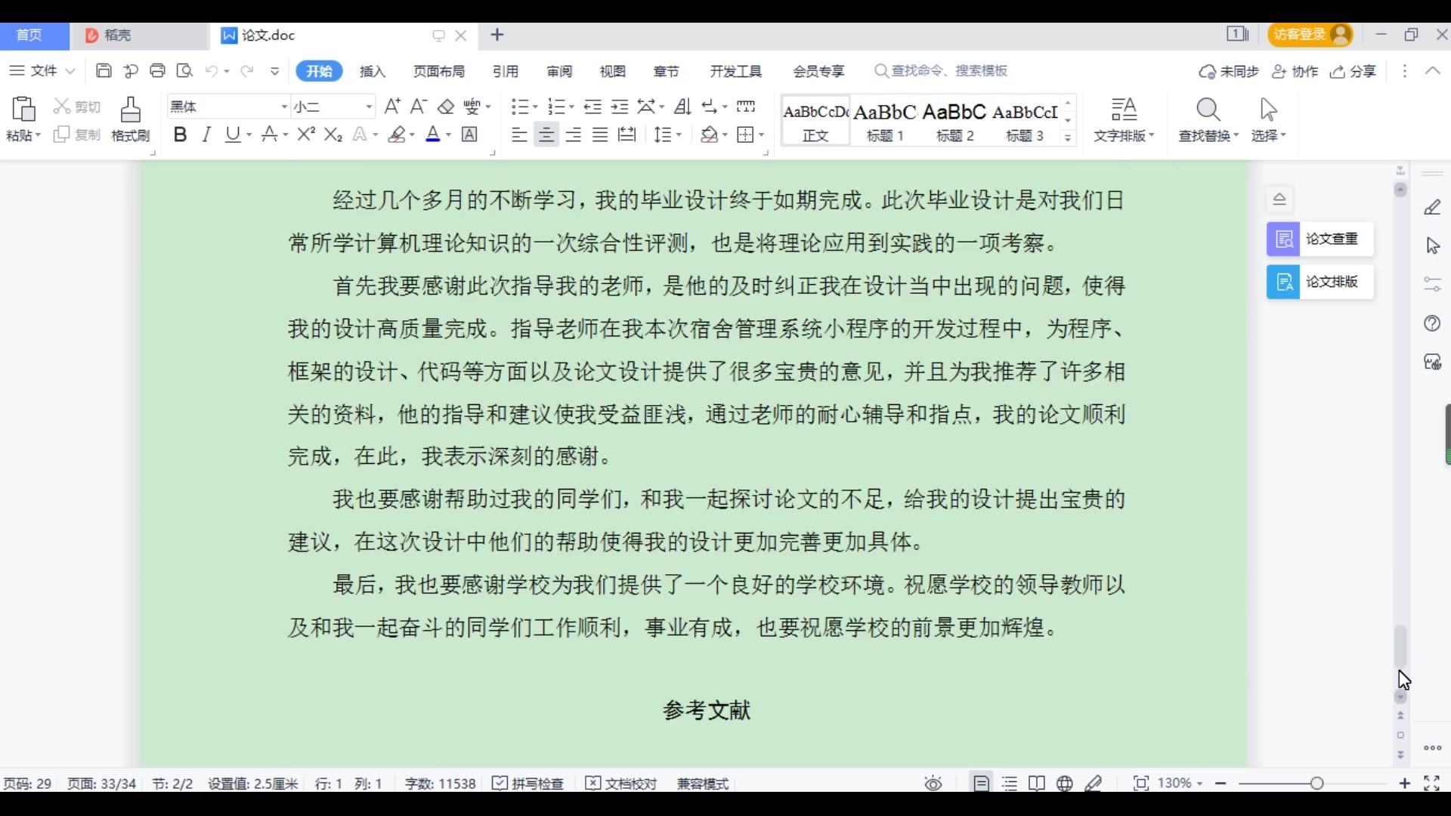1451x816 pixels.
Task: Click the 论文查重 side panel button
Action: (x=1320, y=240)
